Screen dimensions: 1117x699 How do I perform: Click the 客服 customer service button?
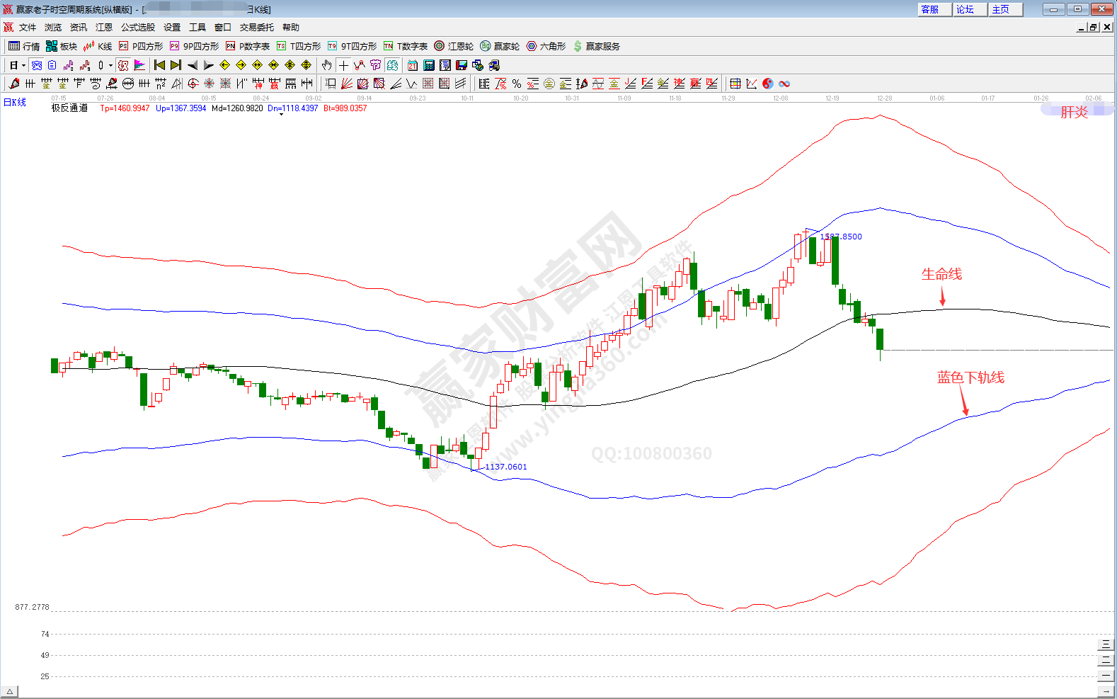(930, 9)
